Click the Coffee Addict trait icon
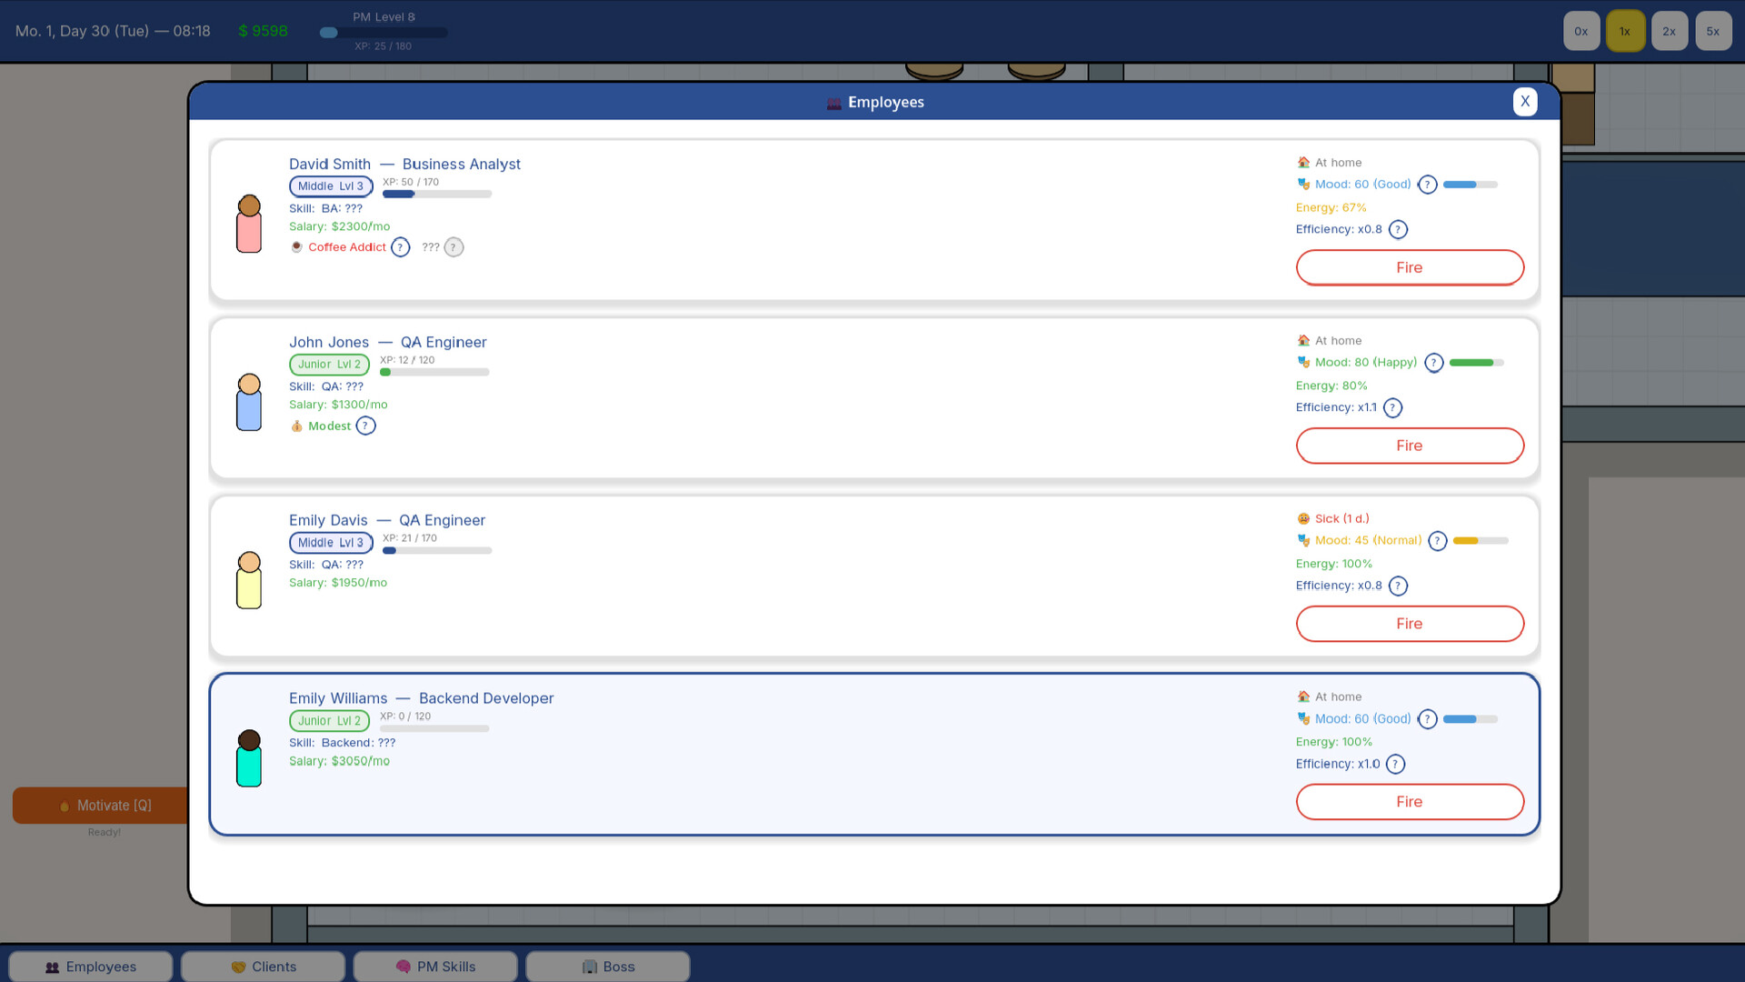This screenshot has height=982, width=1745. [296, 247]
